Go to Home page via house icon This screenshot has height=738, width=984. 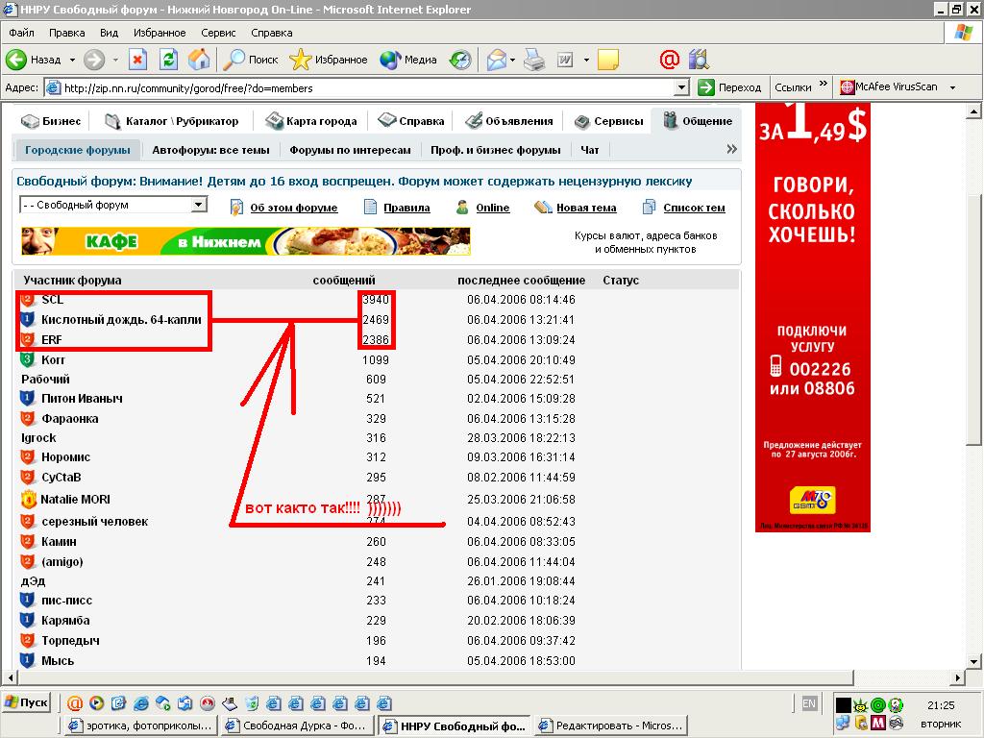[199, 60]
